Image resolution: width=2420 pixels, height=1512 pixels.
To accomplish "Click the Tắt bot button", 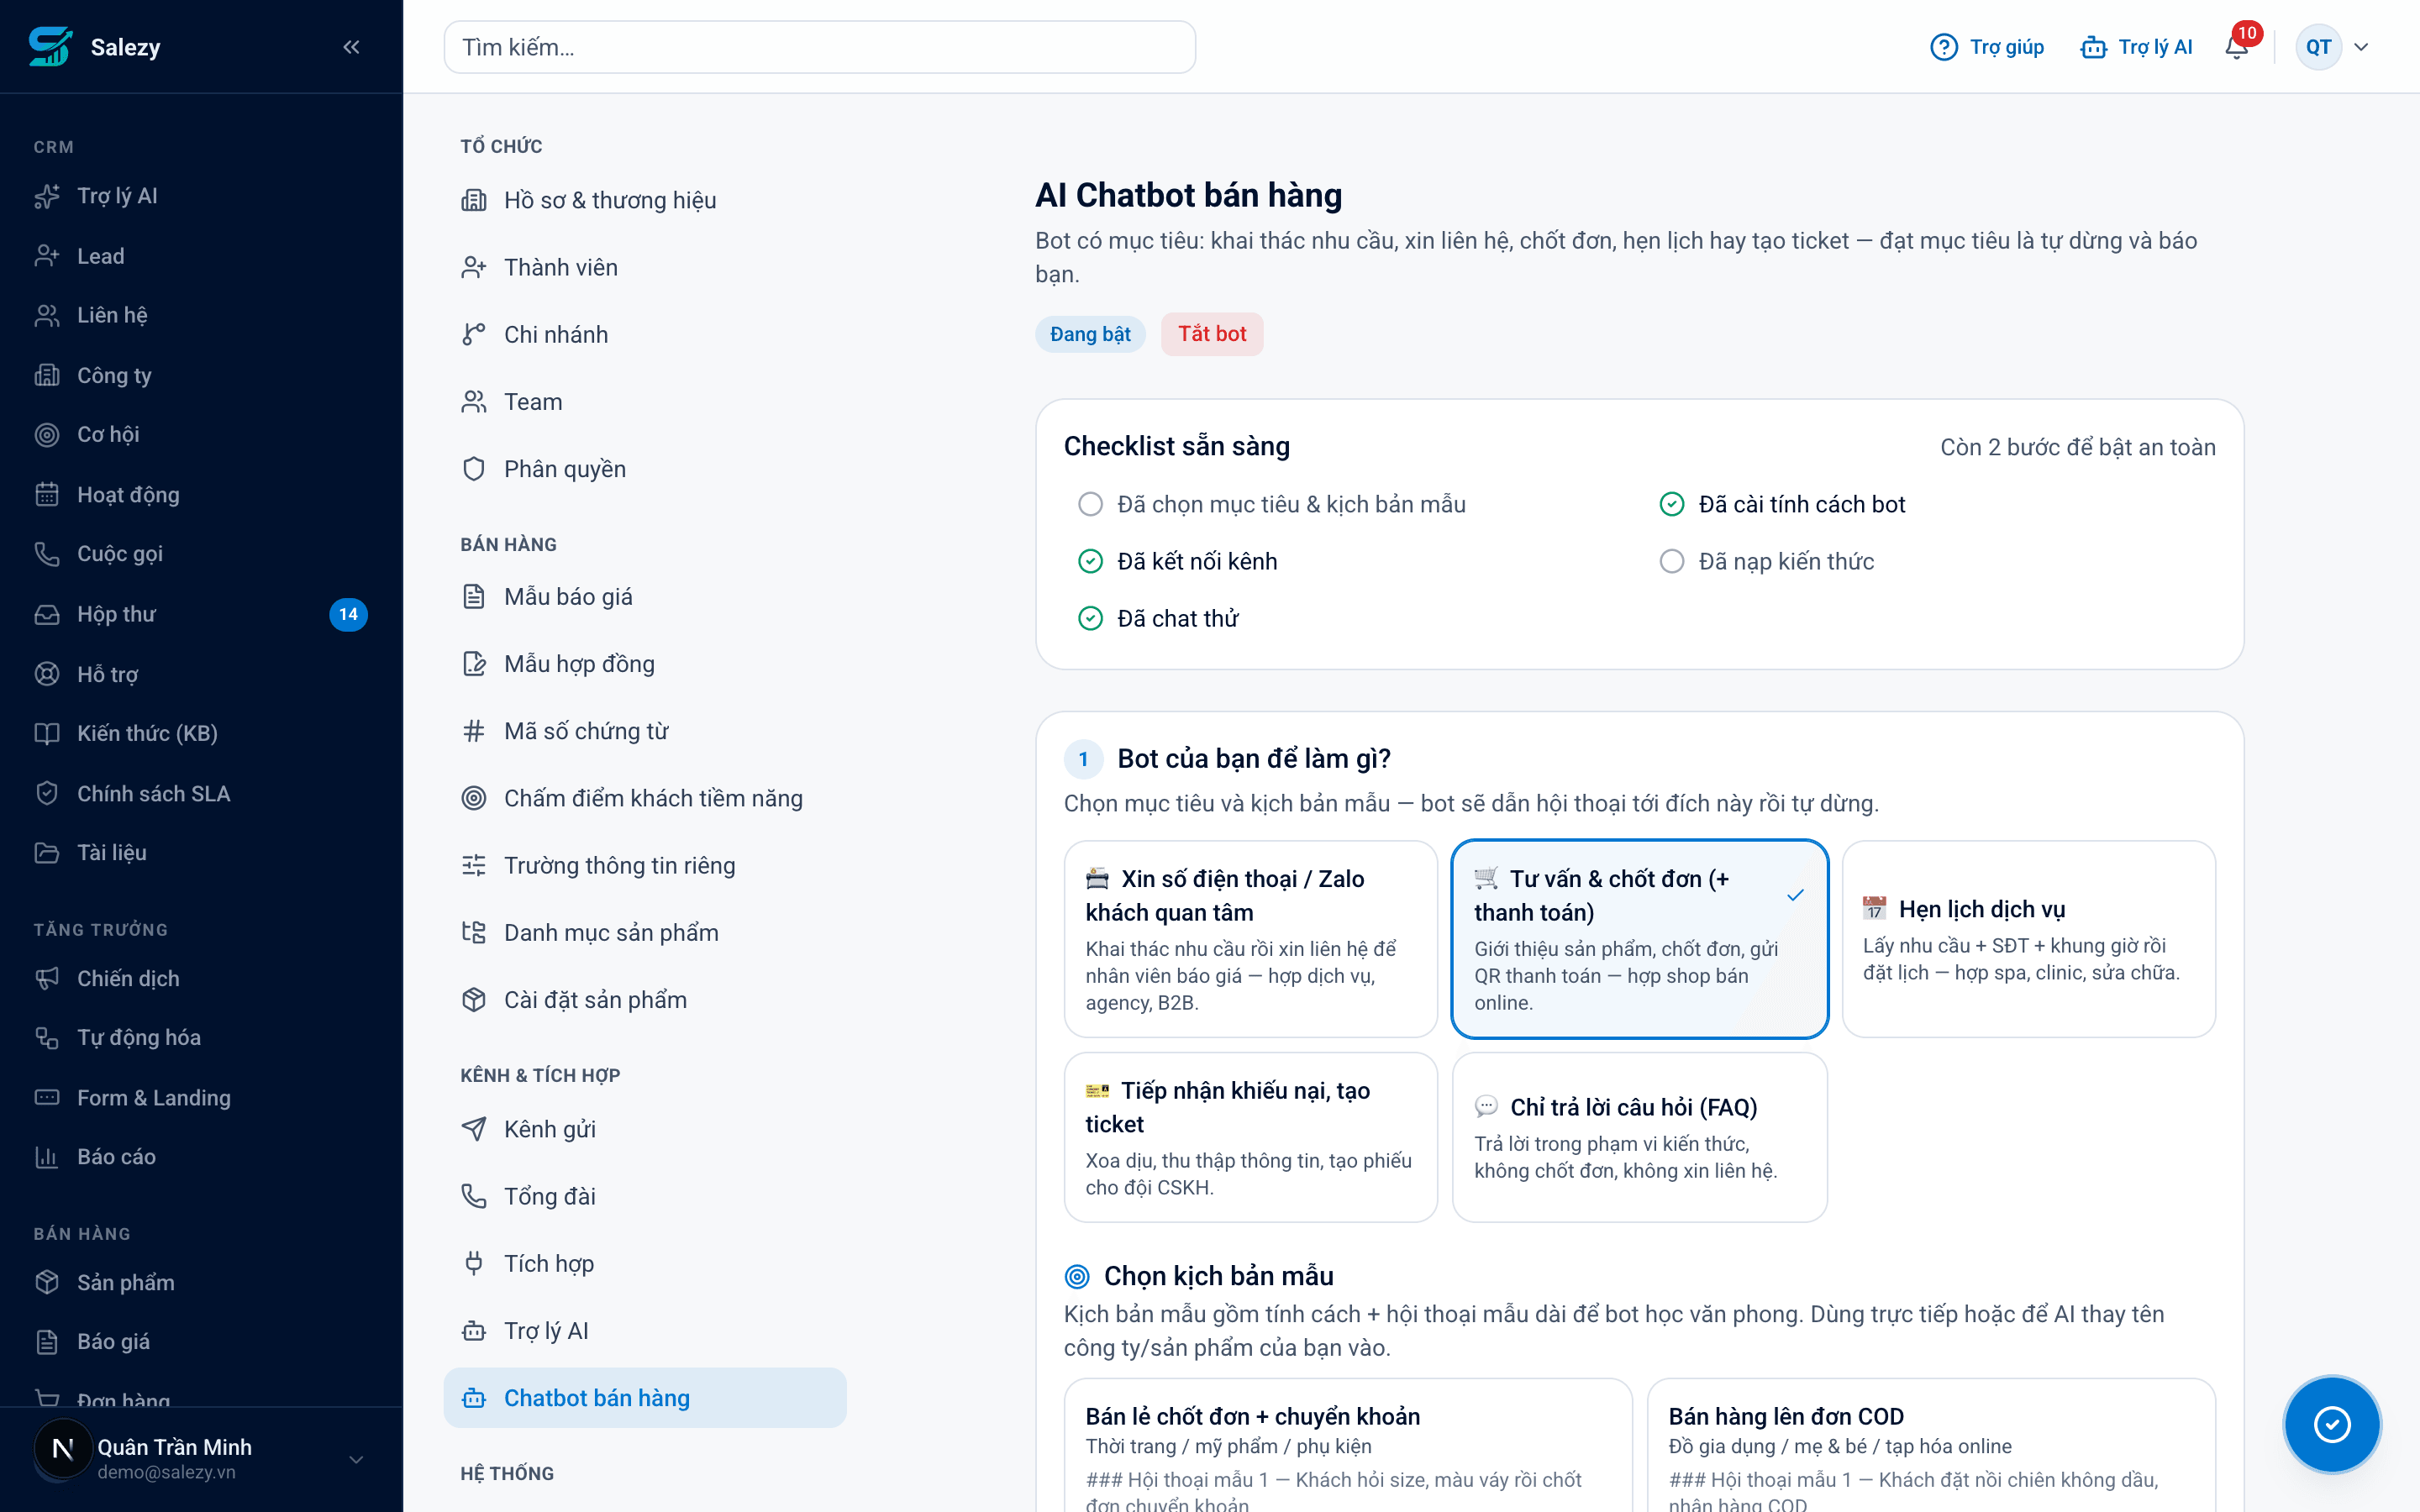I will pyautogui.click(x=1212, y=334).
